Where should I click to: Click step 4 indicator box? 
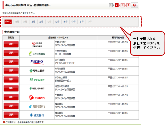(128, 5)
